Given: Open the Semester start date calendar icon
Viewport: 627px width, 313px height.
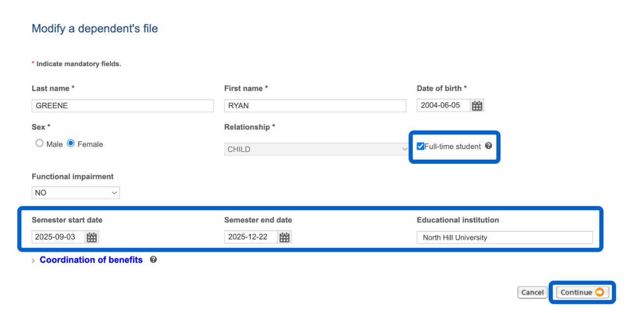Looking at the screenshot, I should pyautogui.click(x=92, y=237).
